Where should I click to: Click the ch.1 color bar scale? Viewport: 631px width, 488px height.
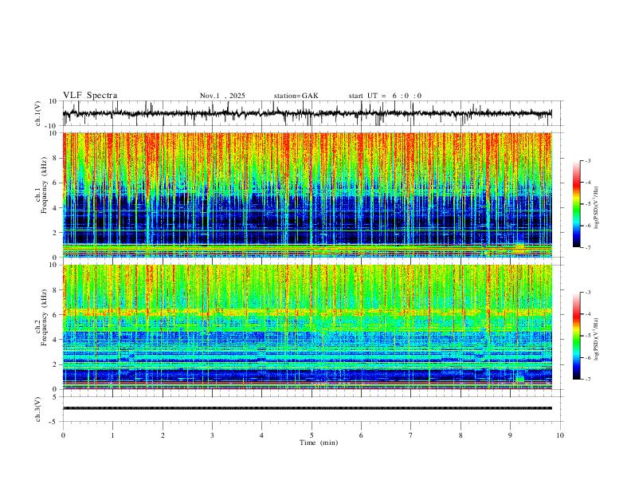577,204
